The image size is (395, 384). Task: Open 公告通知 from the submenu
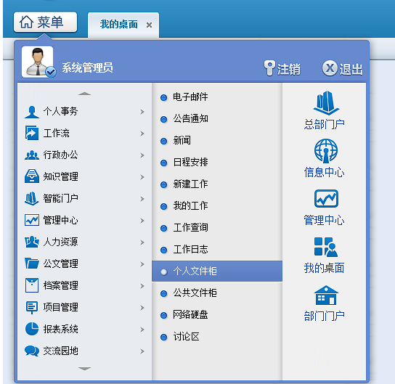click(x=217, y=119)
